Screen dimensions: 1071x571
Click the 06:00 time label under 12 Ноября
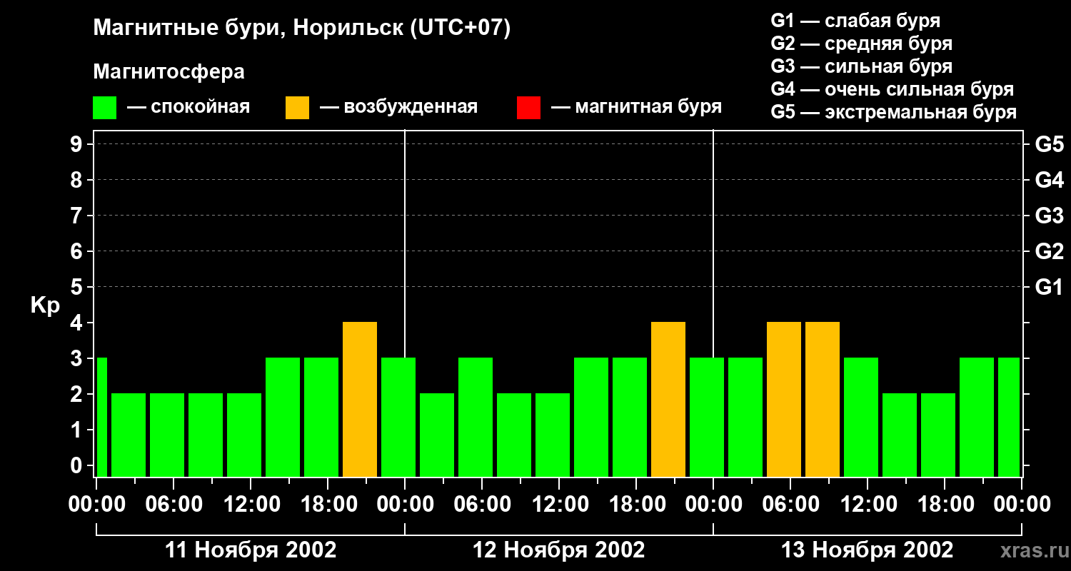click(x=482, y=504)
